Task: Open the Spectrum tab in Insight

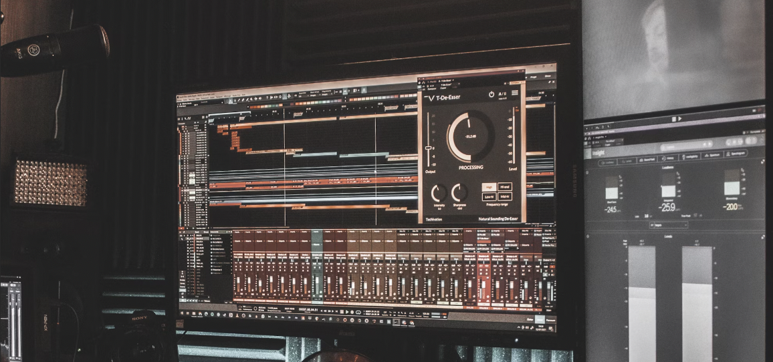Action: click(x=712, y=155)
